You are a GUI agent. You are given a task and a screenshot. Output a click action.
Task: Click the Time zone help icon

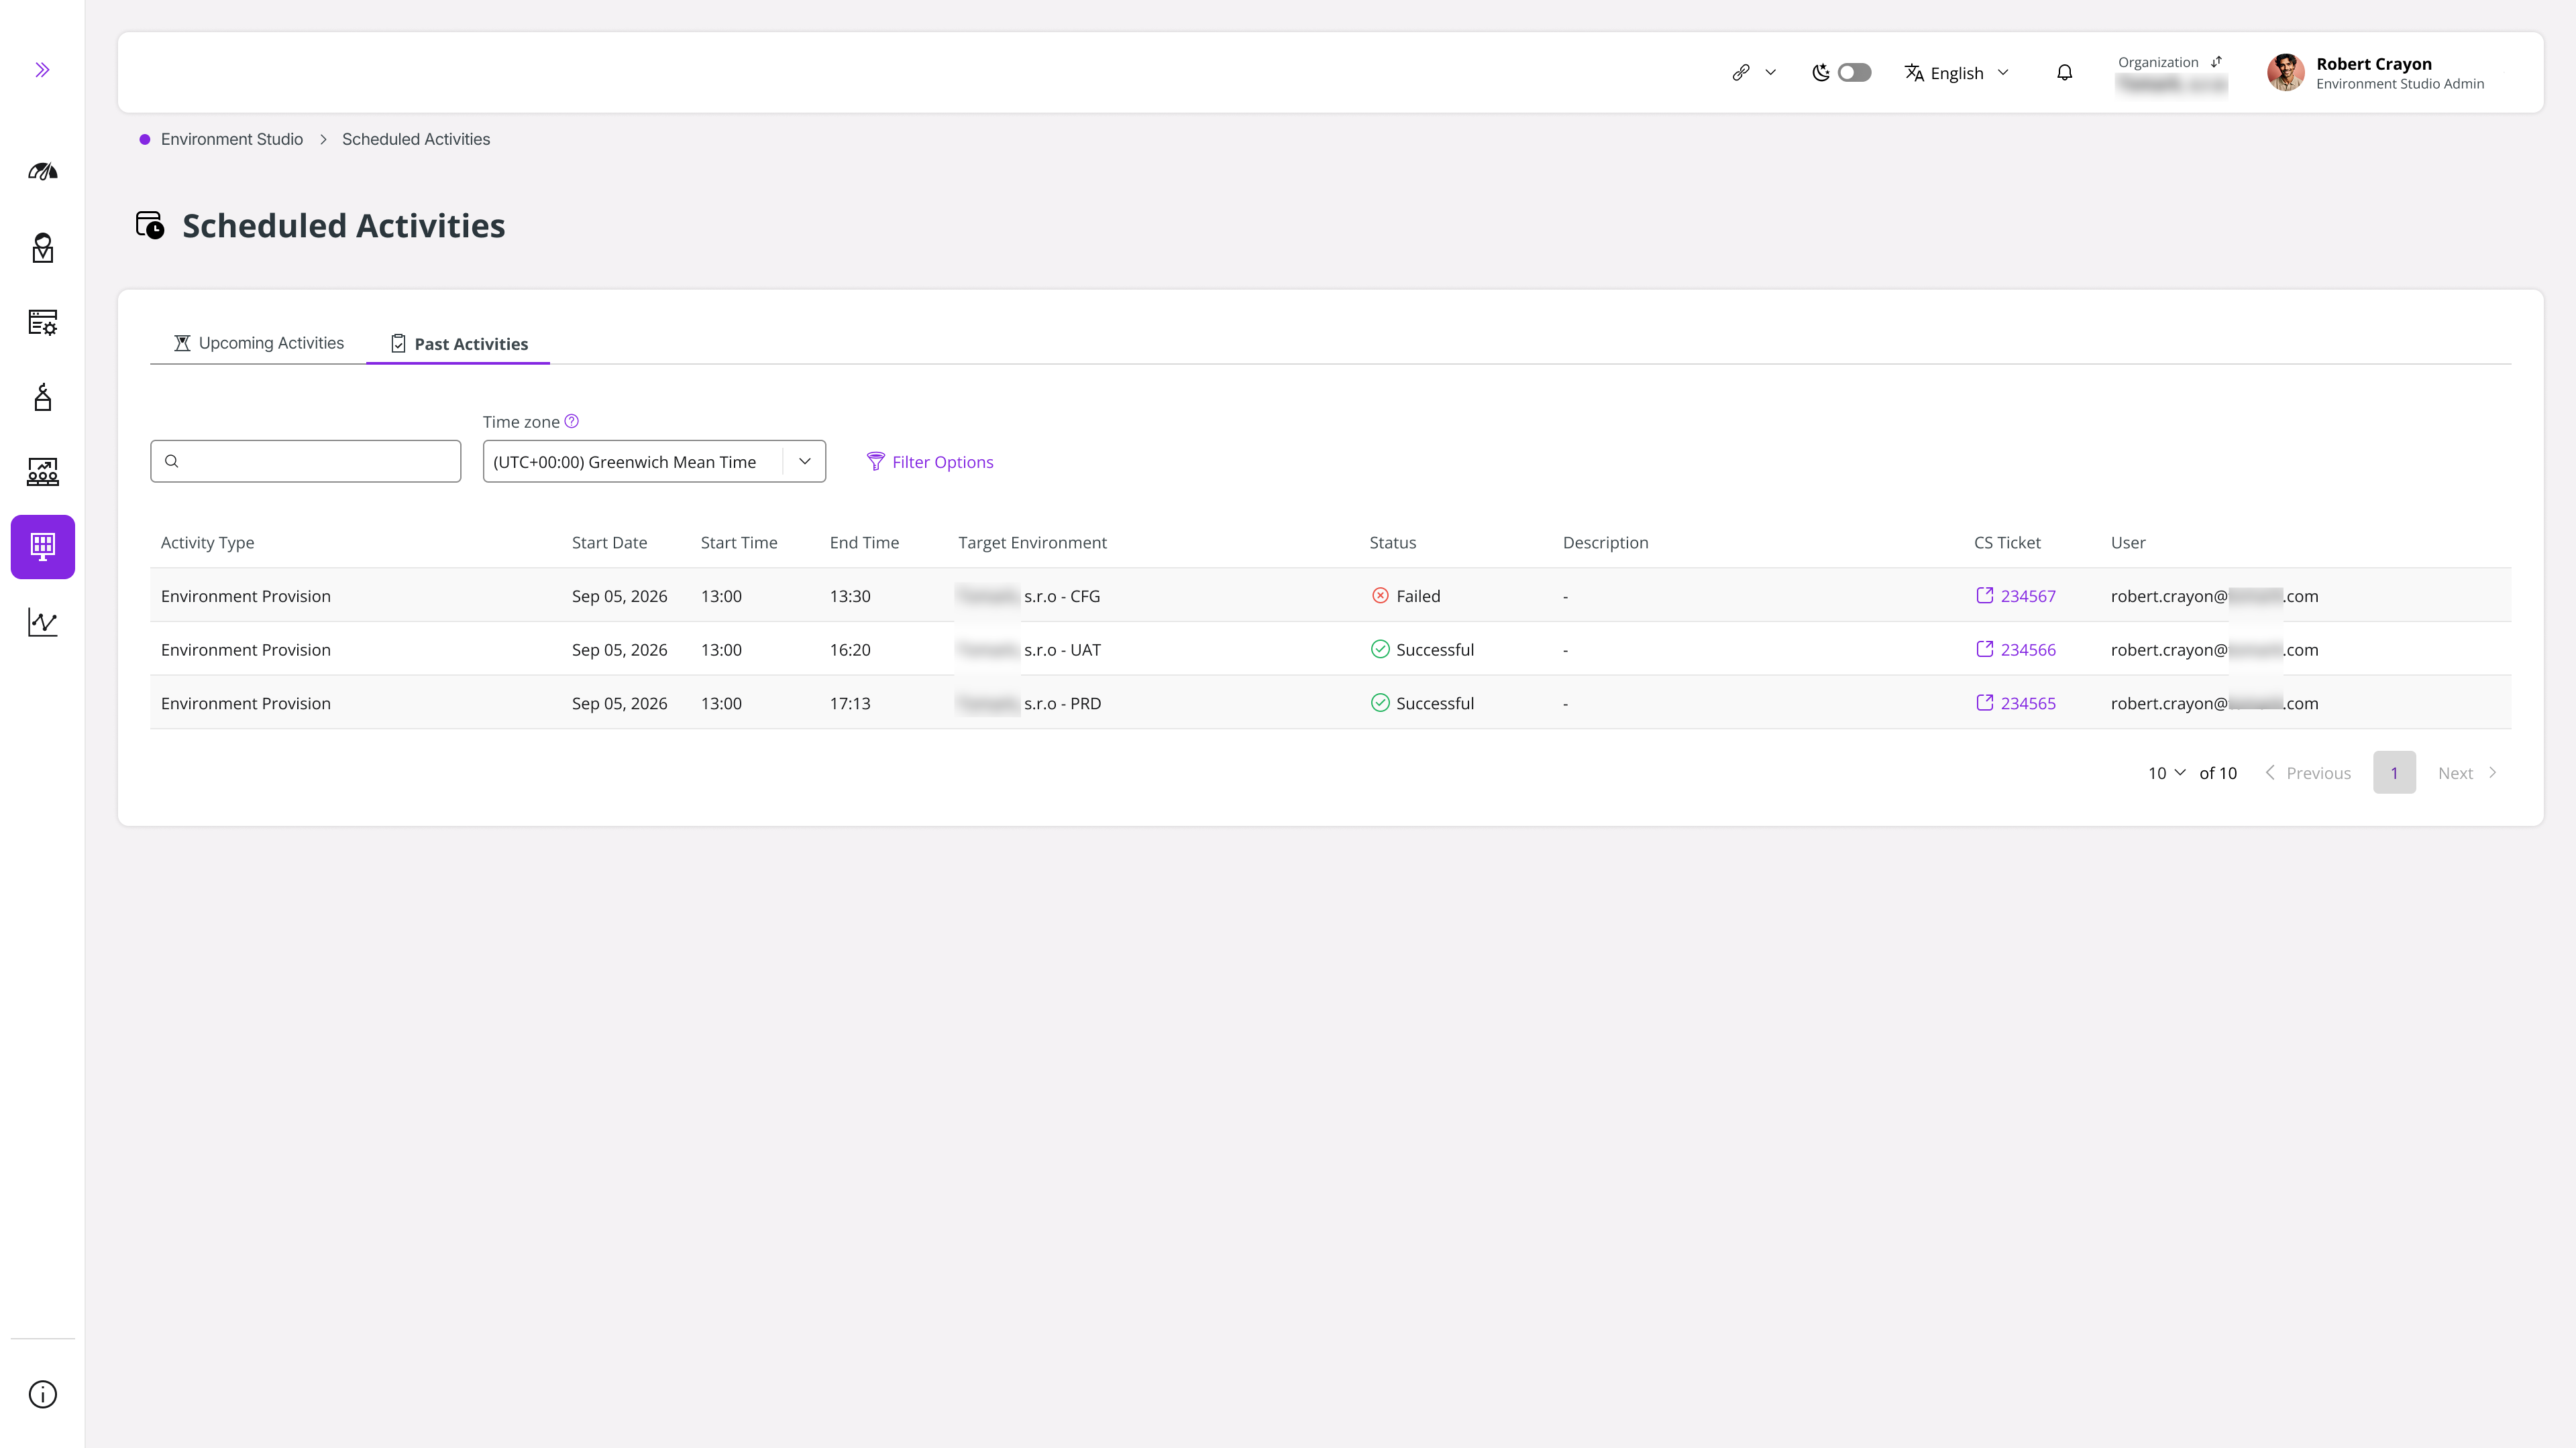572,421
